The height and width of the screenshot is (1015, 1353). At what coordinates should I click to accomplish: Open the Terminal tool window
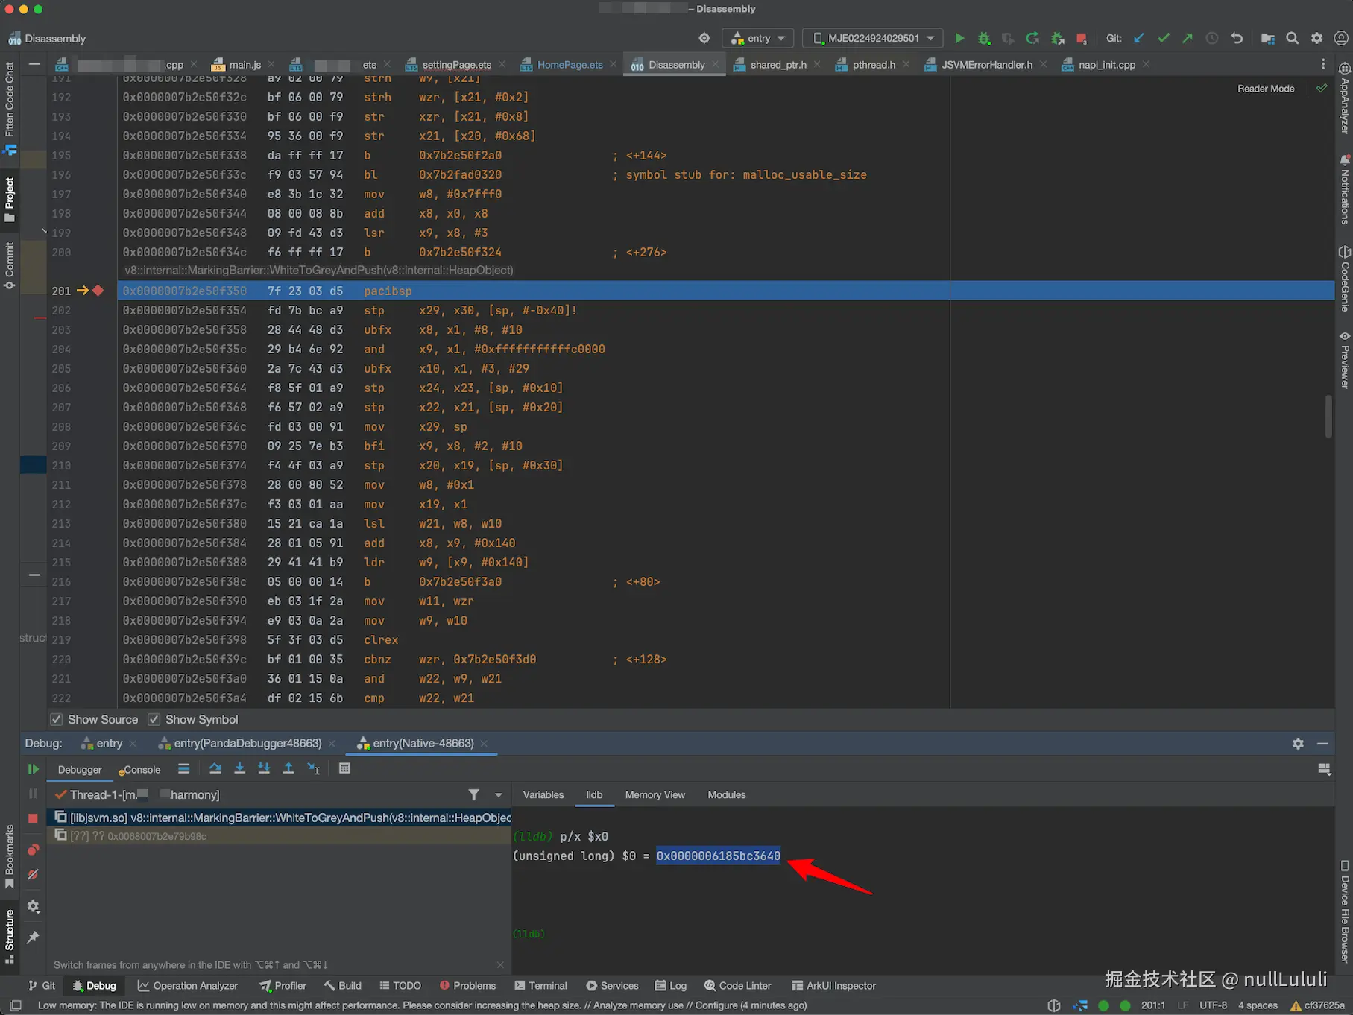coord(540,986)
